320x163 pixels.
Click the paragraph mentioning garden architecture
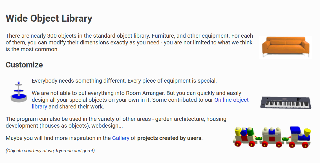pyautogui.click(x=116, y=122)
